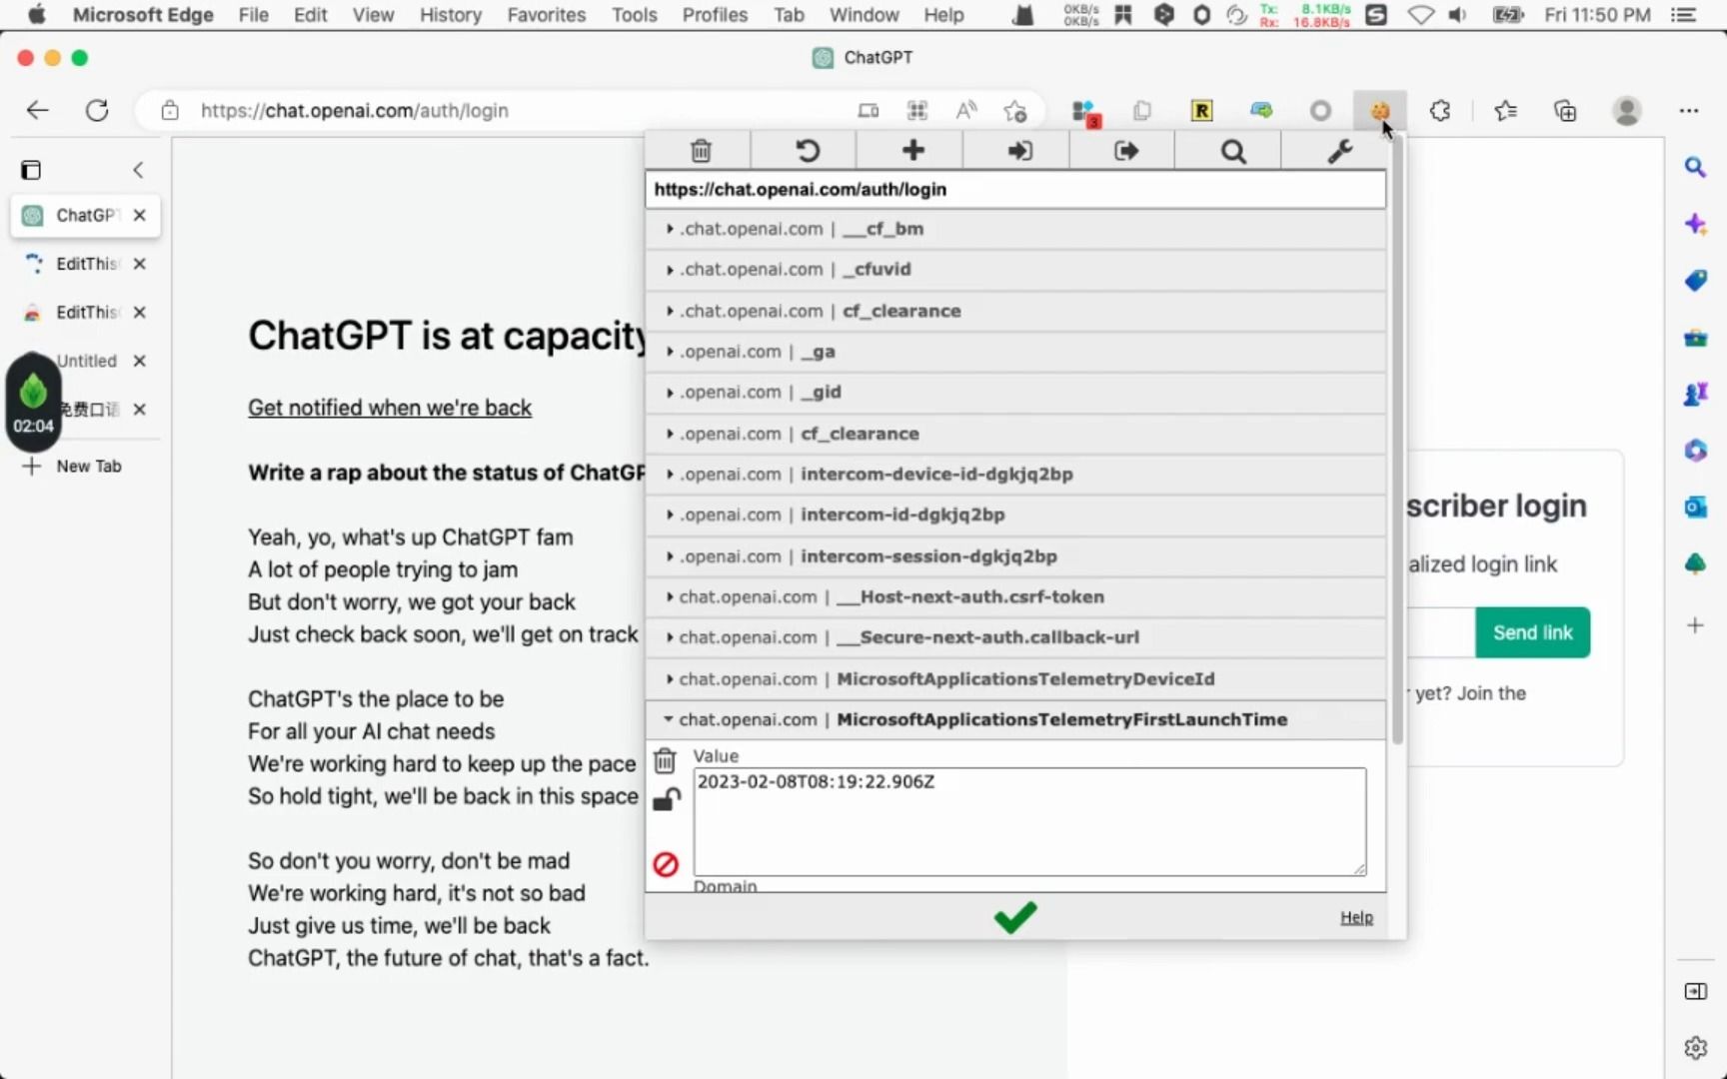The height and width of the screenshot is (1079, 1727).
Task: Click Get notified when we're back link
Action: (390, 408)
